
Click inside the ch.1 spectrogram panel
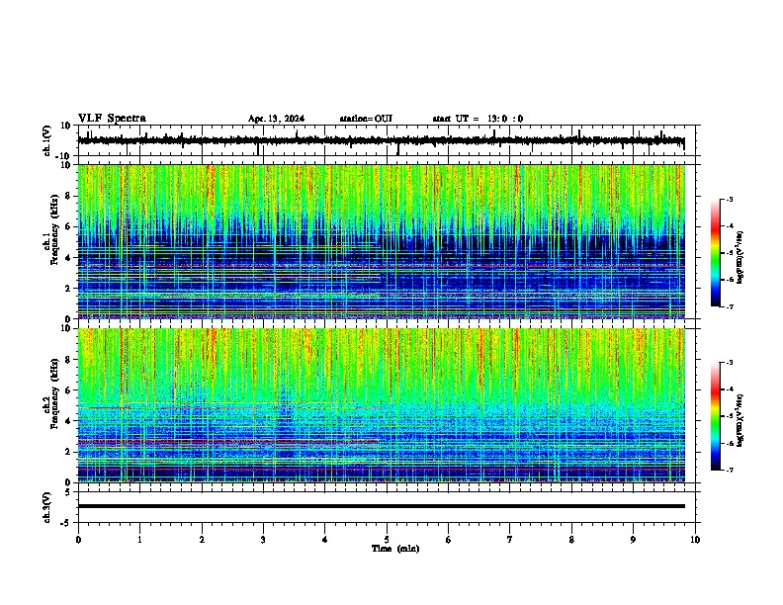[382, 241]
